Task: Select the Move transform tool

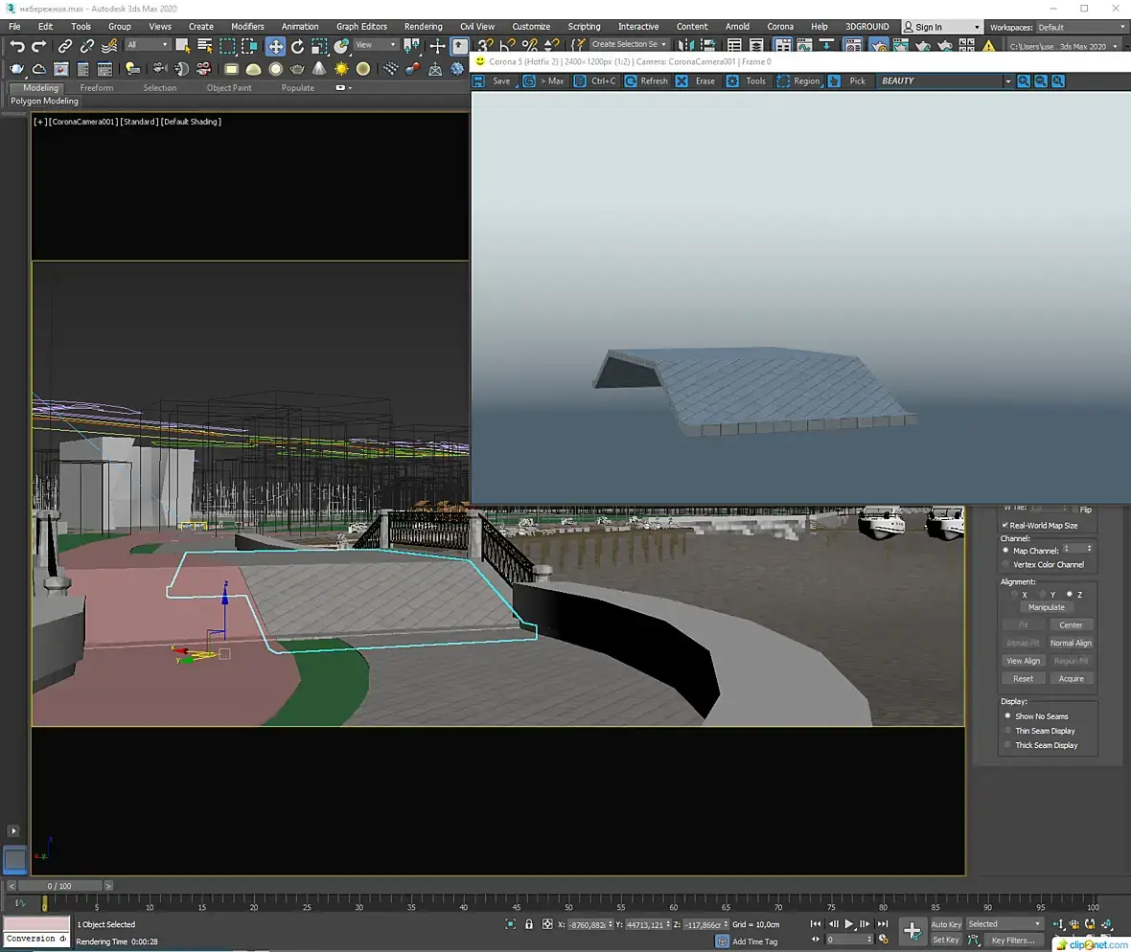Action: click(x=275, y=46)
